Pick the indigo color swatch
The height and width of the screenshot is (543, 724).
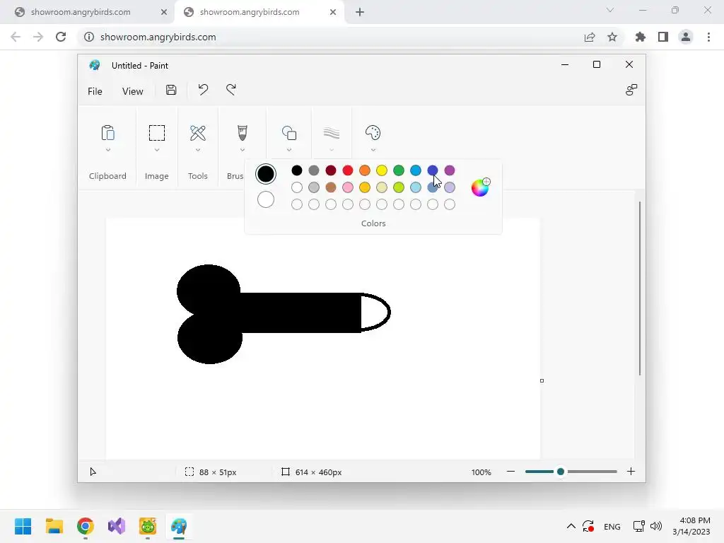(433, 170)
